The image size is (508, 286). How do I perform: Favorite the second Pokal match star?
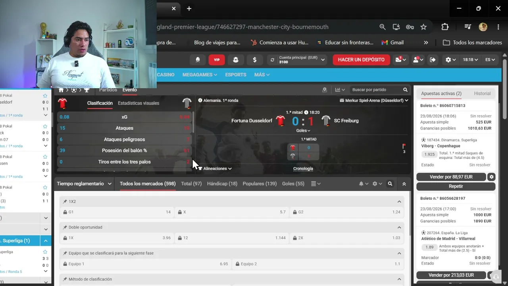pos(45,126)
